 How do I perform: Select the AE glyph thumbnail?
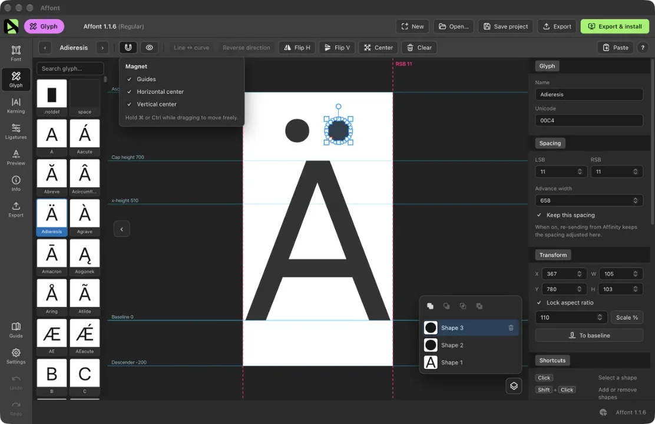[52, 337]
